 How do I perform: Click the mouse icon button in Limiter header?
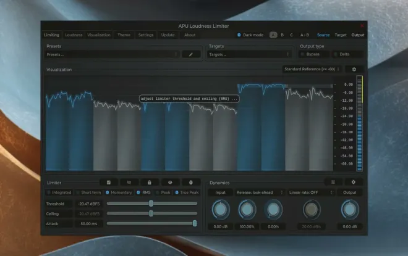(x=191, y=183)
